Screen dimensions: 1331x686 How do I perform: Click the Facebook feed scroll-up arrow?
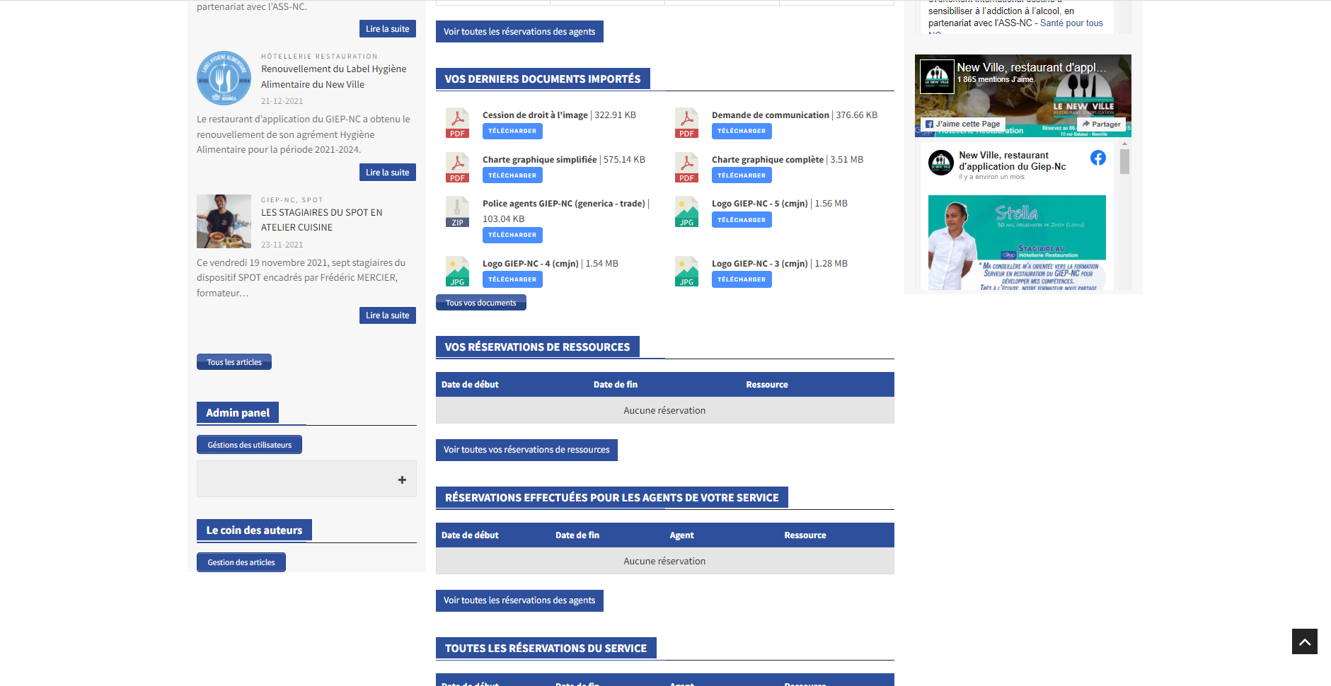click(x=1124, y=144)
